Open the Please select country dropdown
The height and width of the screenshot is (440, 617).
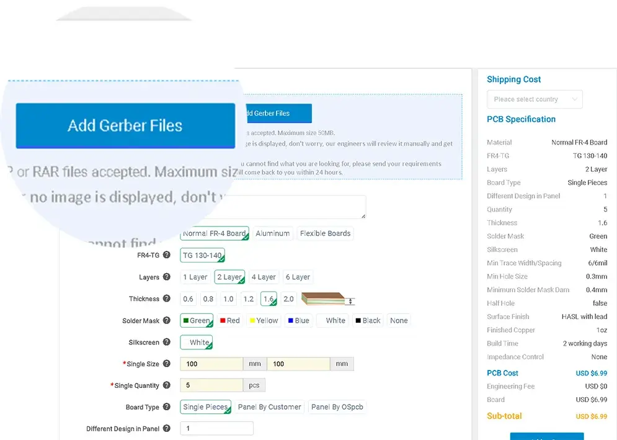click(x=535, y=99)
